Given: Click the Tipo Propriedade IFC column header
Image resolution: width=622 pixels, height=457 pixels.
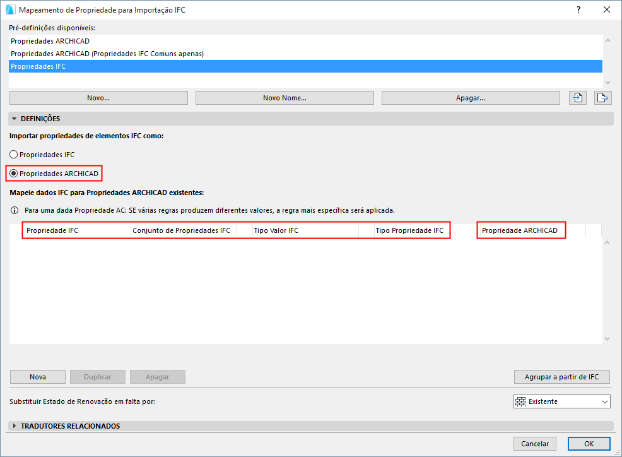Looking at the screenshot, I should coord(411,230).
